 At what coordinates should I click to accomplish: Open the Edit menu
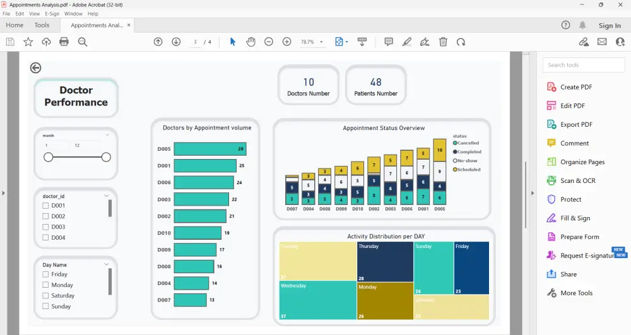(20, 14)
